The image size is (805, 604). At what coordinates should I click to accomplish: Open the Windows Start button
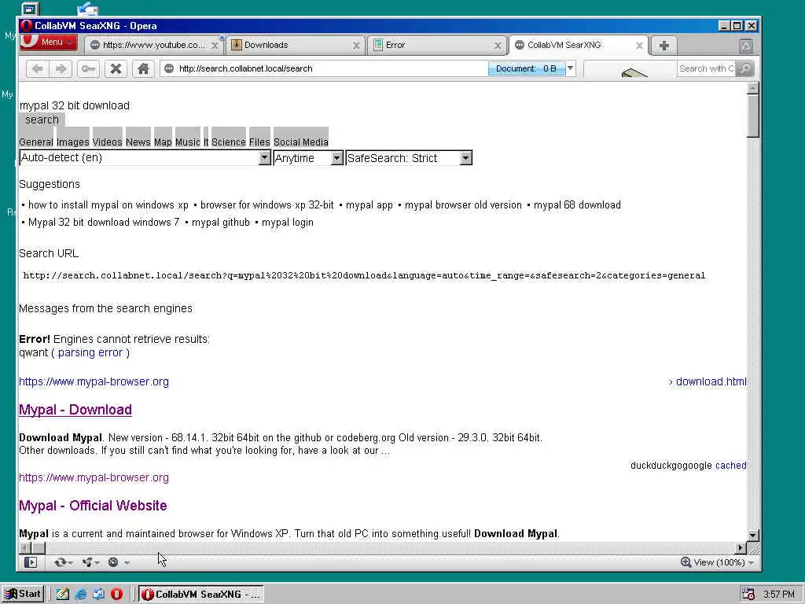click(23, 595)
